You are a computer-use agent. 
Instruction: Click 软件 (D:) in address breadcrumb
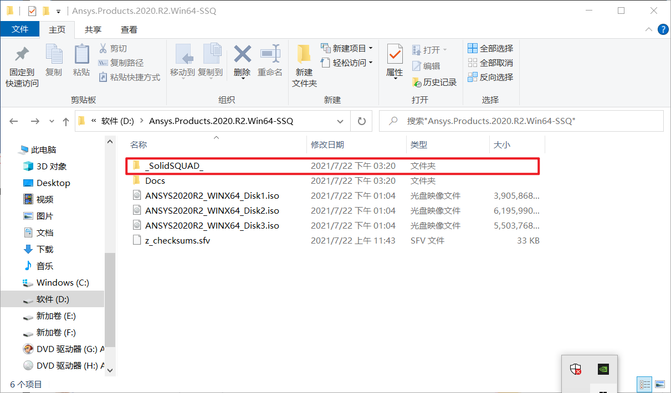[117, 121]
